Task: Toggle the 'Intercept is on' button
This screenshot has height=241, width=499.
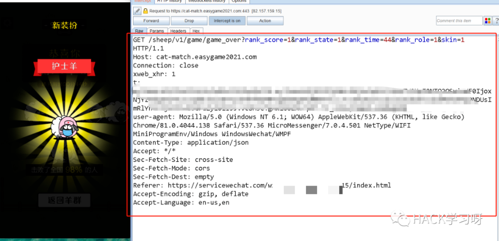Action: 227,21
